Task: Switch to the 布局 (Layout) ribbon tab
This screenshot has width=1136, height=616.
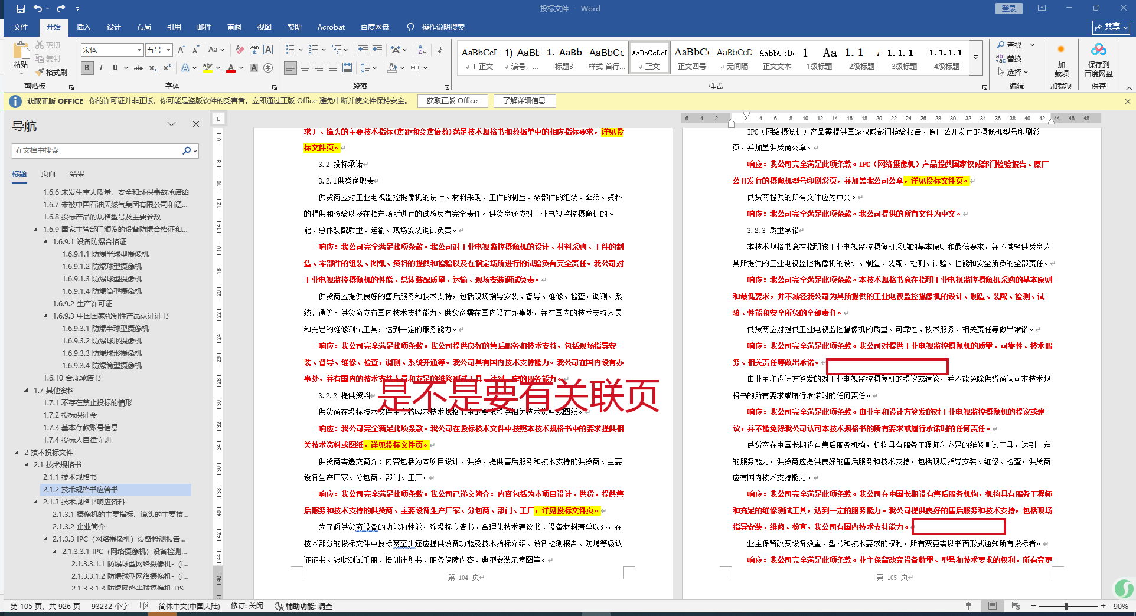Action: (x=143, y=27)
